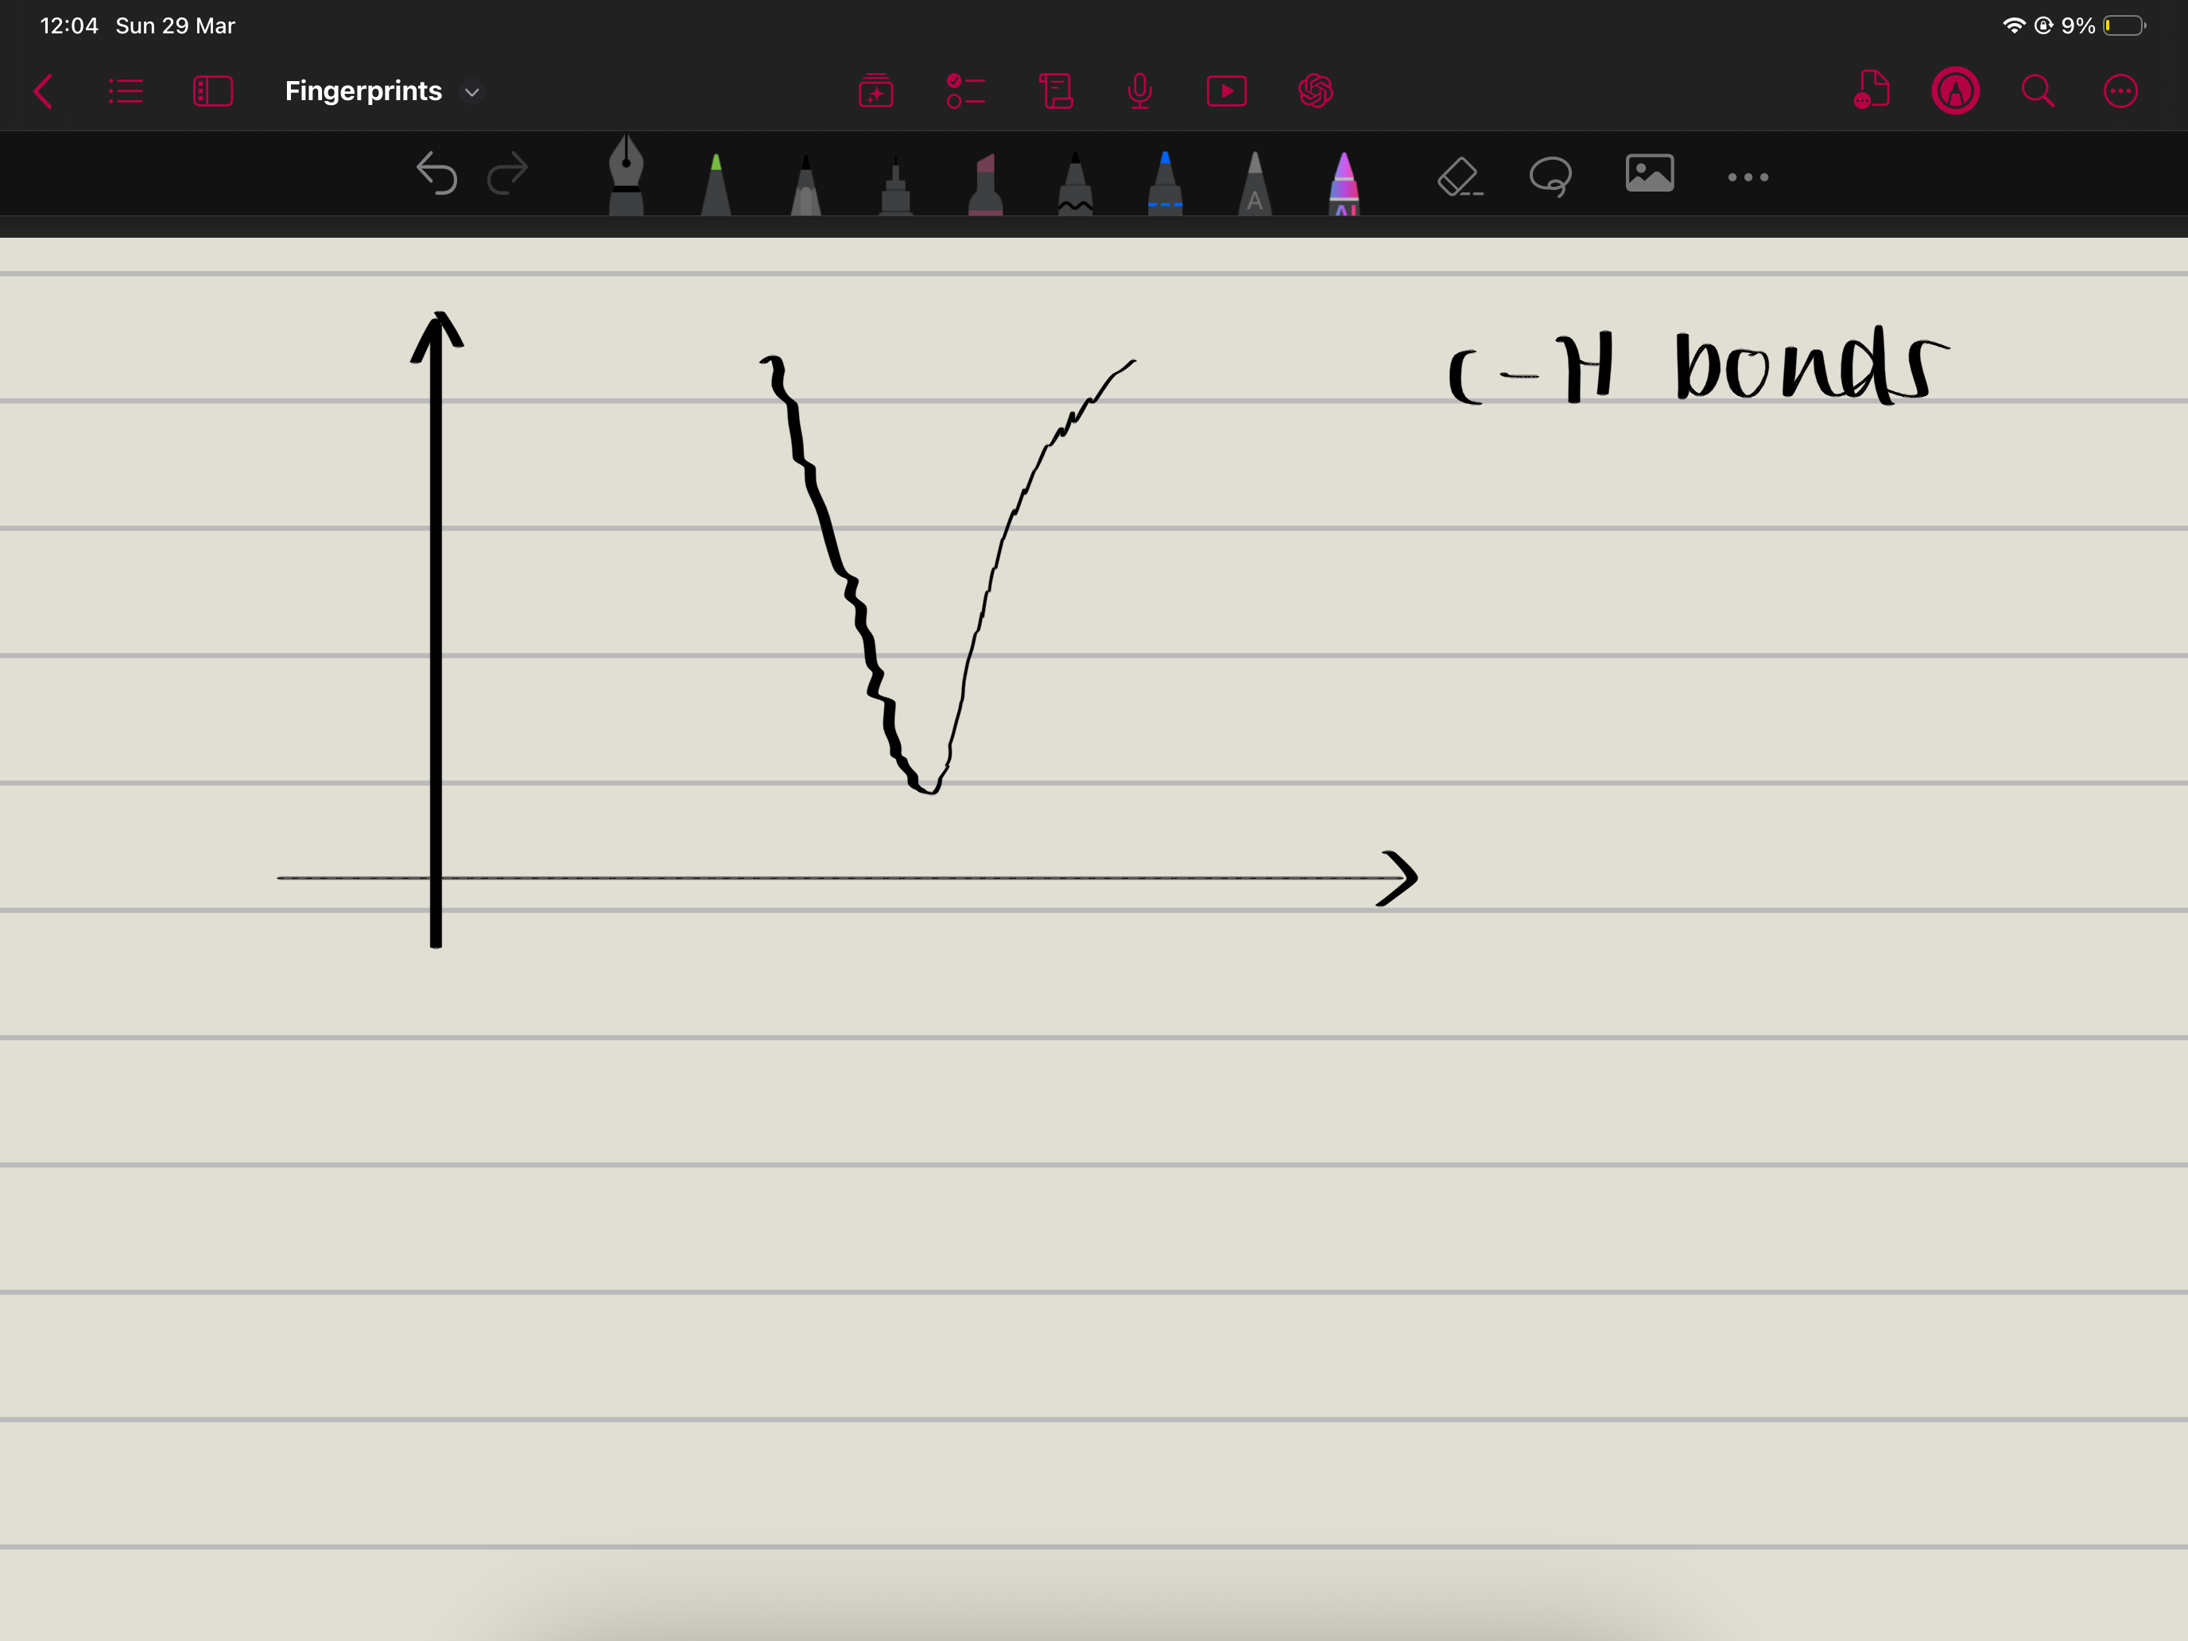Open the Fingerprints title dropdown
The image size is (2188, 1641).
point(471,92)
